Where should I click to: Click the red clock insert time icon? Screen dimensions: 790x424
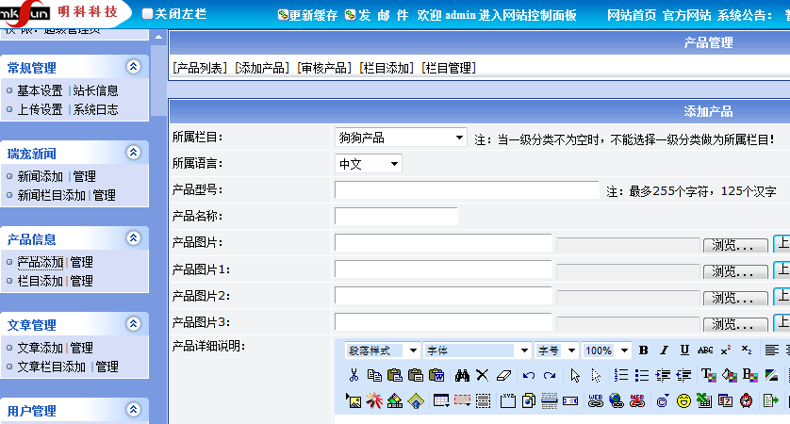747,400
